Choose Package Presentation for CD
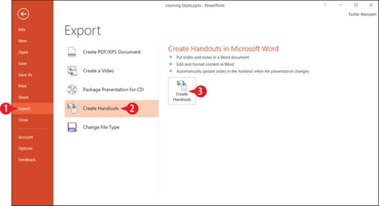 (111, 90)
